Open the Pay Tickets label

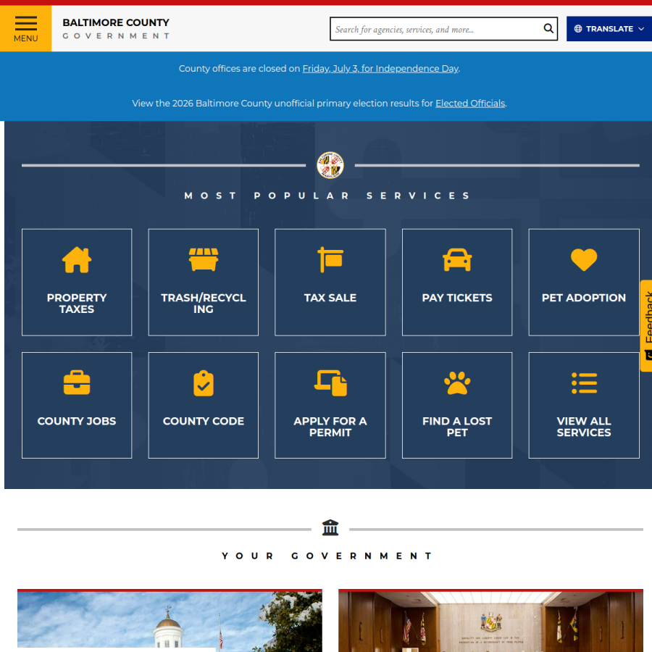[x=457, y=298]
